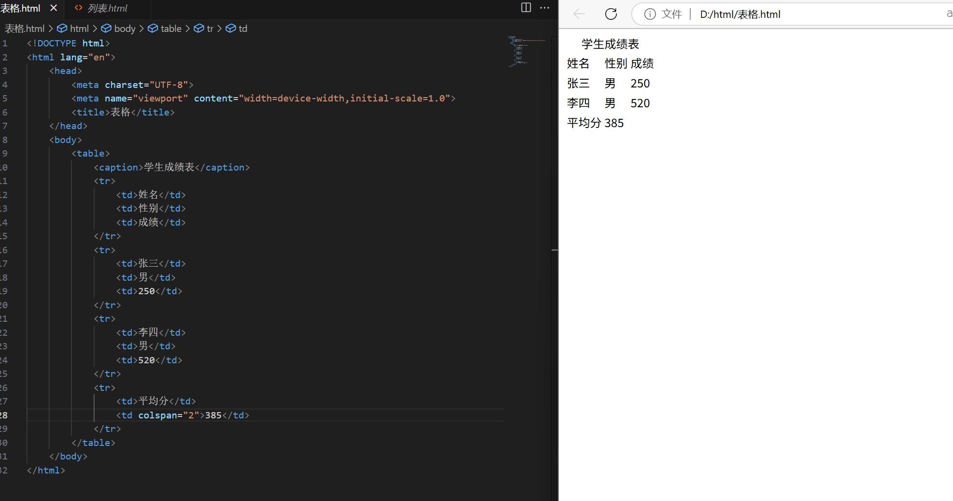The image size is (953, 501).
Task: Click the viewport meta content value
Action: (344, 98)
